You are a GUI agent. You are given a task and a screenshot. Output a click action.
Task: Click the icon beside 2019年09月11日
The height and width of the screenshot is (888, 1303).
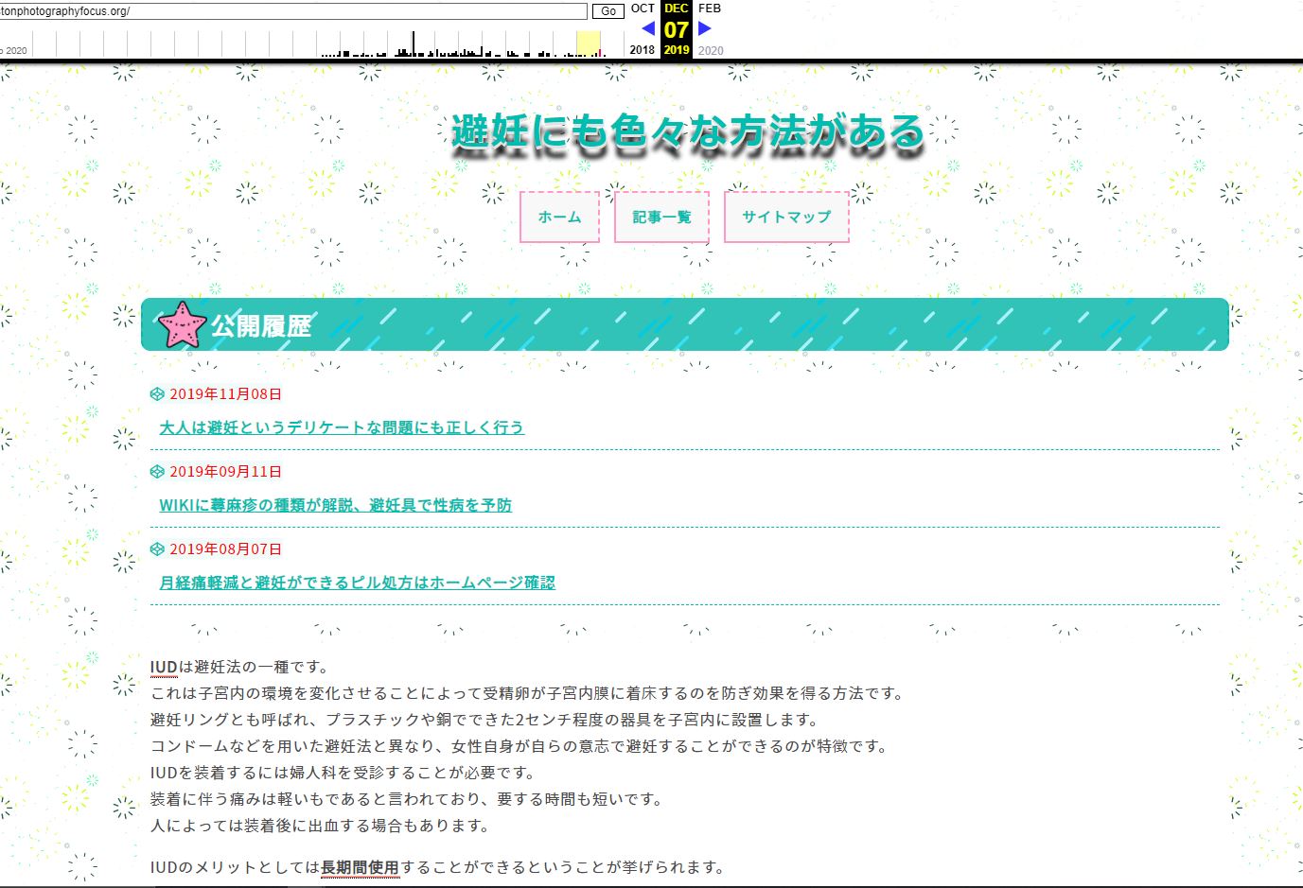point(157,472)
